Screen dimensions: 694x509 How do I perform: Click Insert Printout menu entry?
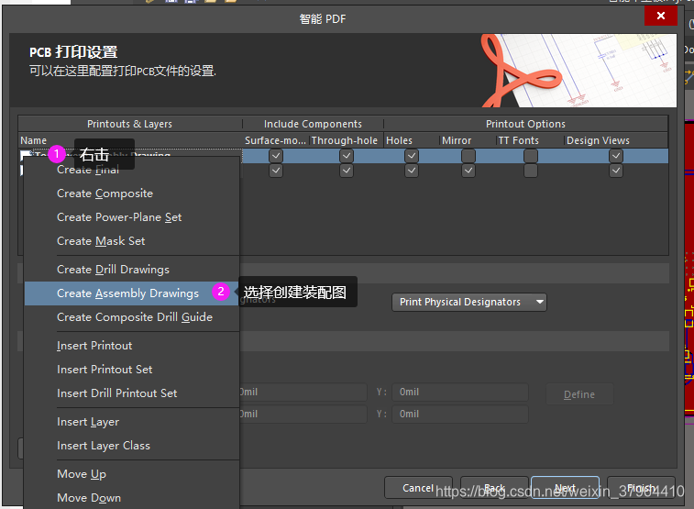(x=132, y=346)
